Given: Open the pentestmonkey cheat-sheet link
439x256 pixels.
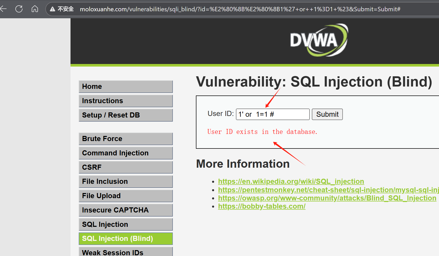Looking at the screenshot, I should coord(328,190).
